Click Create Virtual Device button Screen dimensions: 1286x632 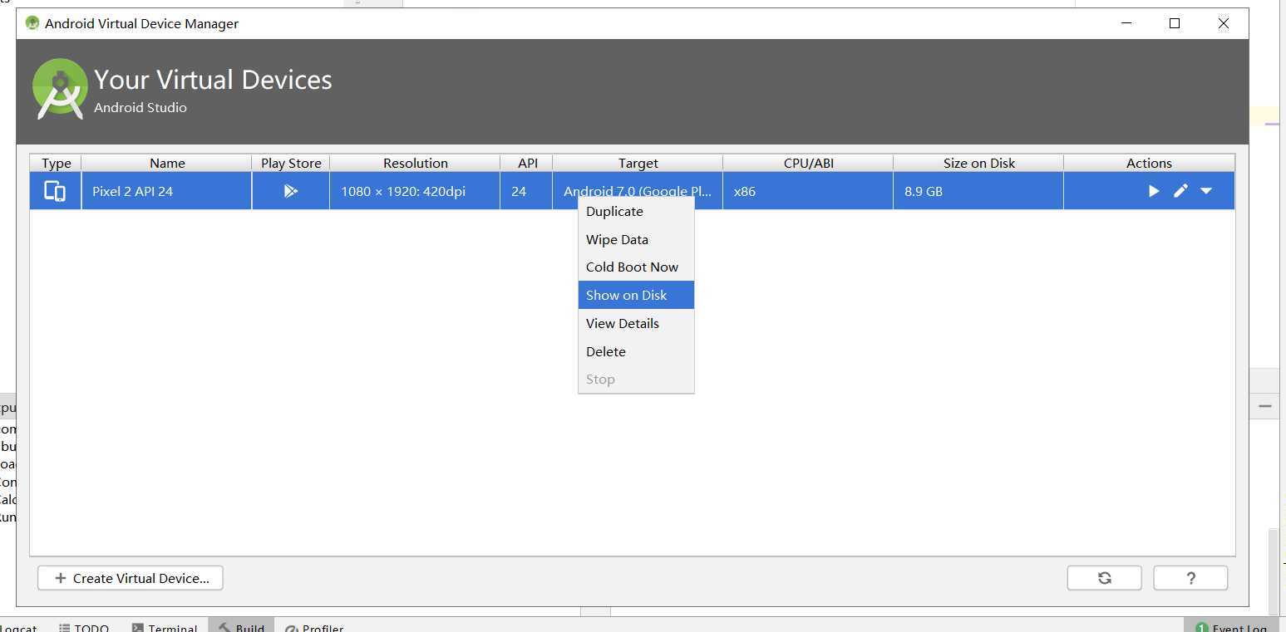tap(131, 578)
